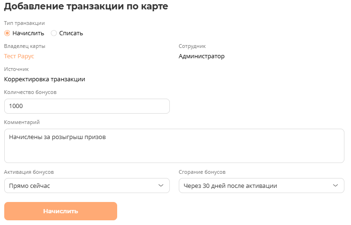Image resolution: width=351 pixels, height=225 pixels.
Task: Click the "Сотрудник" label
Action: 192,46
